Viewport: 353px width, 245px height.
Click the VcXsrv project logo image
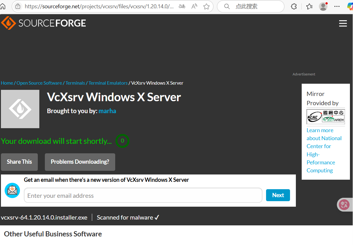(20, 109)
